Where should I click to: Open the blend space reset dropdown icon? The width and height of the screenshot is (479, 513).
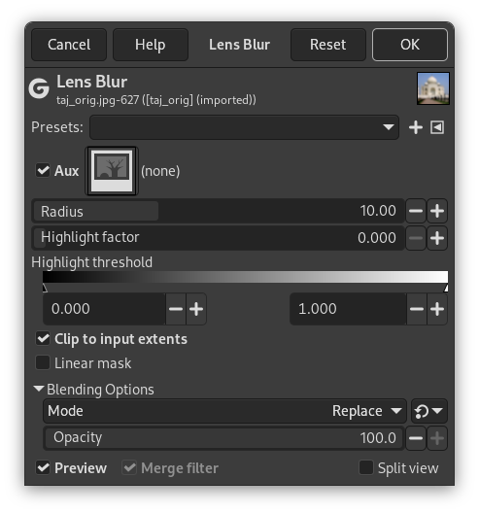coord(428,411)
